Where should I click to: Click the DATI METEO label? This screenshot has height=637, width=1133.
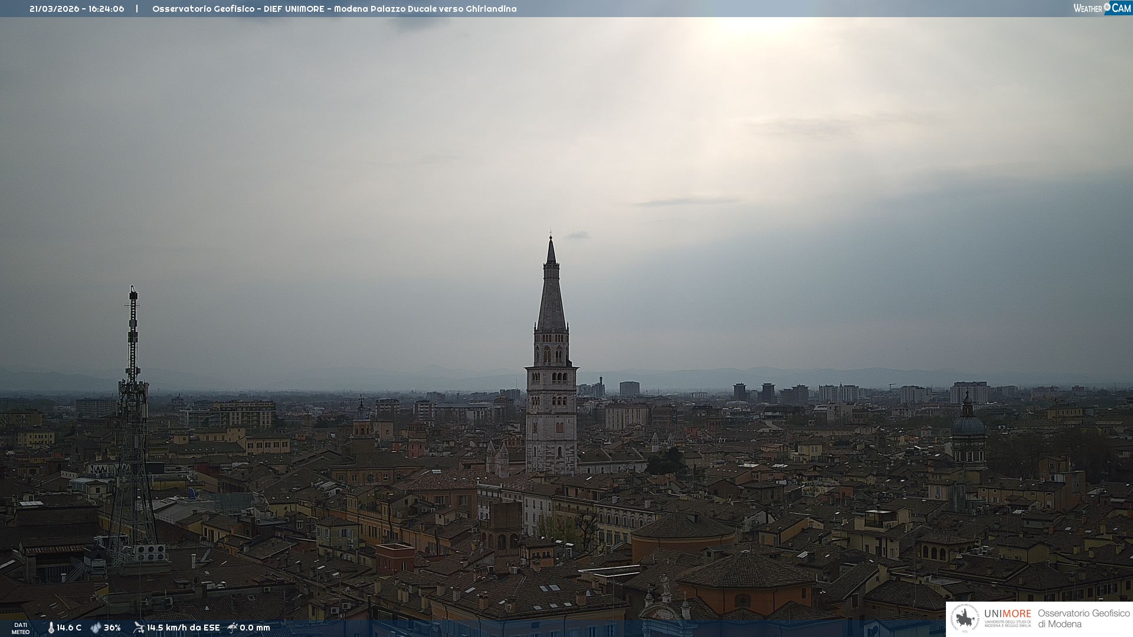tap(21, 628)
